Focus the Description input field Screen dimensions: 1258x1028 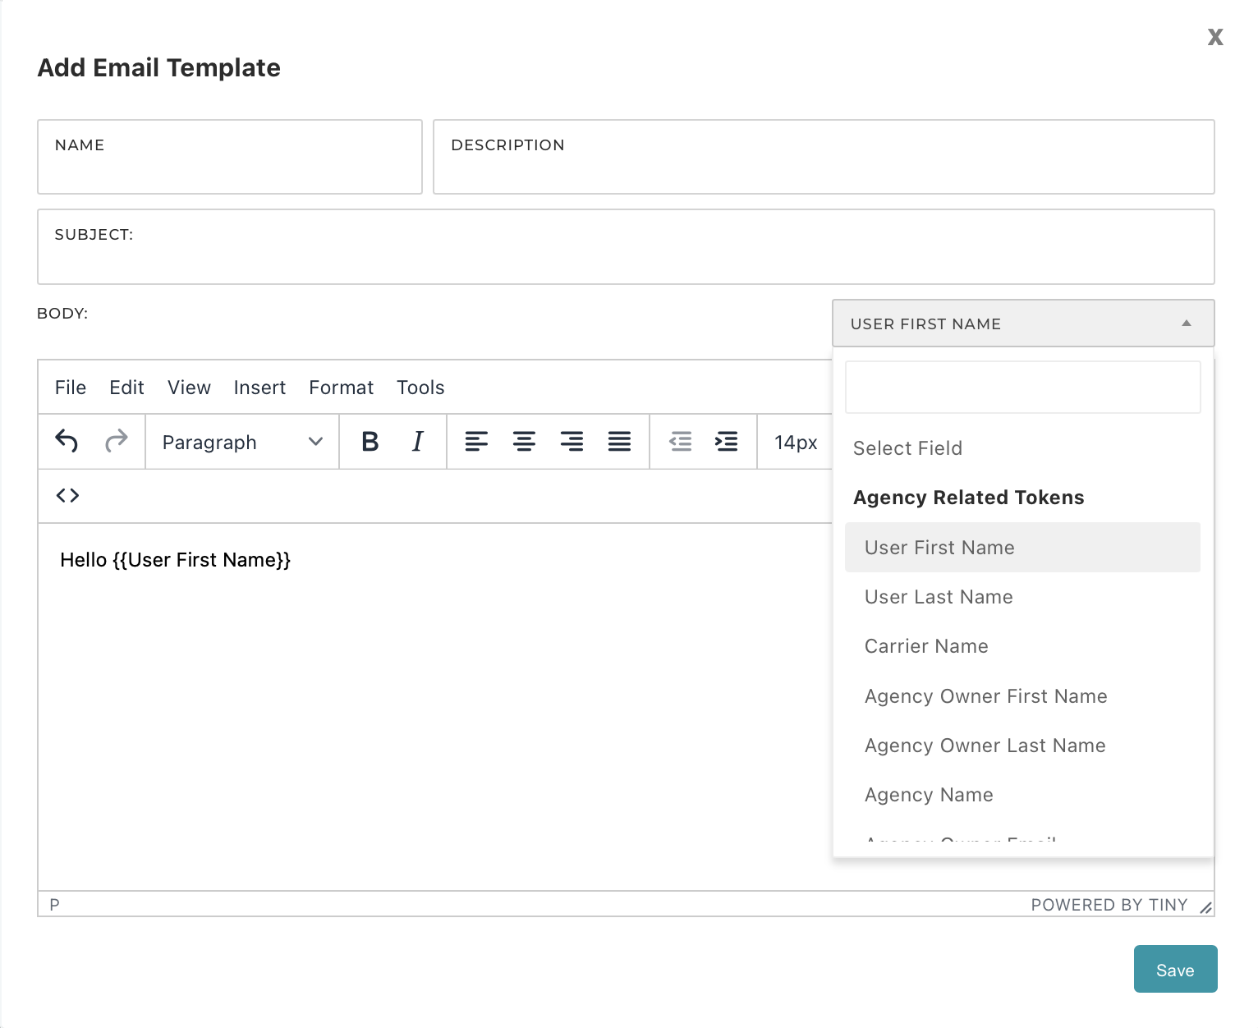tap(824, 157)
